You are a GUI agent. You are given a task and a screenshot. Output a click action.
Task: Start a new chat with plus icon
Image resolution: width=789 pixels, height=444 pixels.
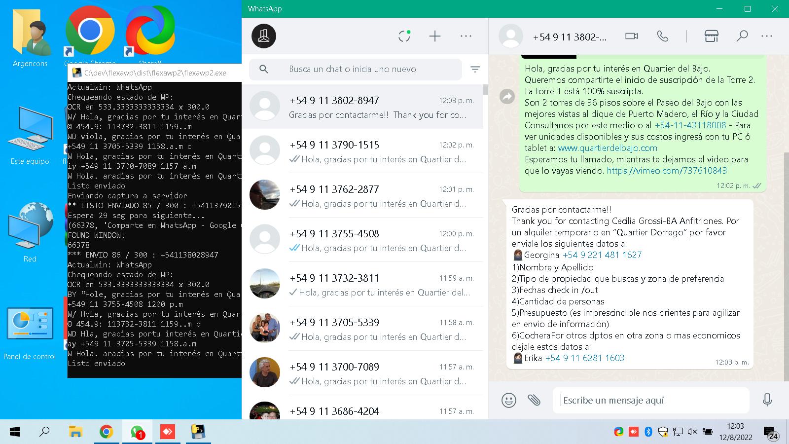click(x=435, y=36)
